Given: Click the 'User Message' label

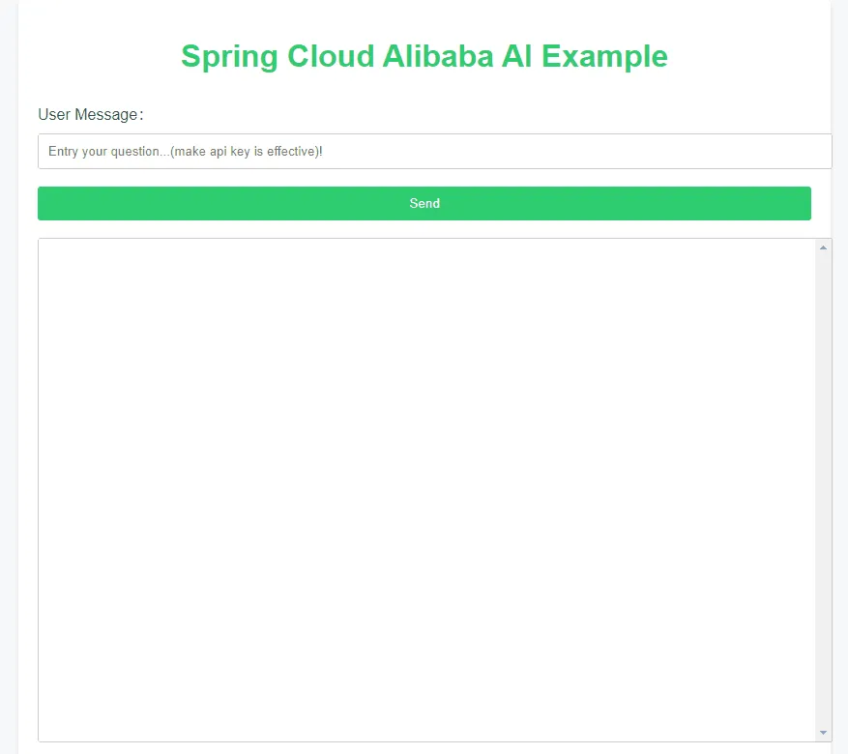Looking at the screenshot, I should (x=90, y=115).
